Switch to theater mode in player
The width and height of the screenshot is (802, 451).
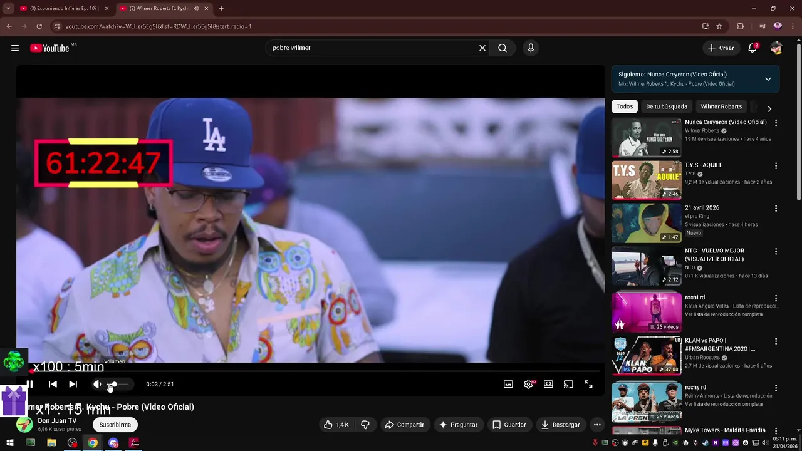(548, 384)
